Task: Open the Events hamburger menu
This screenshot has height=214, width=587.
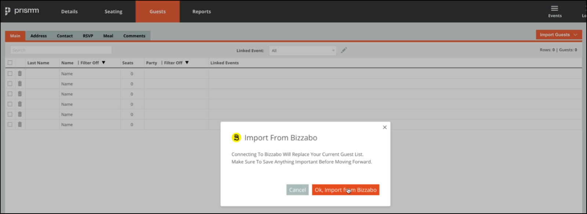Action: [x=555, y=11]
